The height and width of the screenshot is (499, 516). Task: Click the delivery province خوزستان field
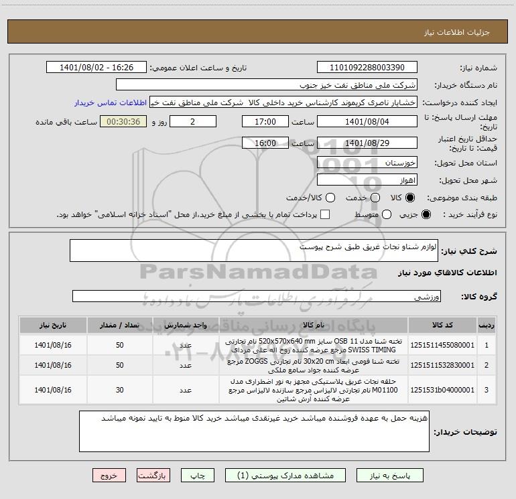click(367, 163)
